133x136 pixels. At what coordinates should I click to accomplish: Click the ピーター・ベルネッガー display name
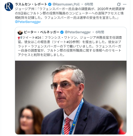(42, 32)
